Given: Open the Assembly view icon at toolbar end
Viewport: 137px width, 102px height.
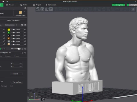Looking at the screenshot, I should tap(133, 9).
